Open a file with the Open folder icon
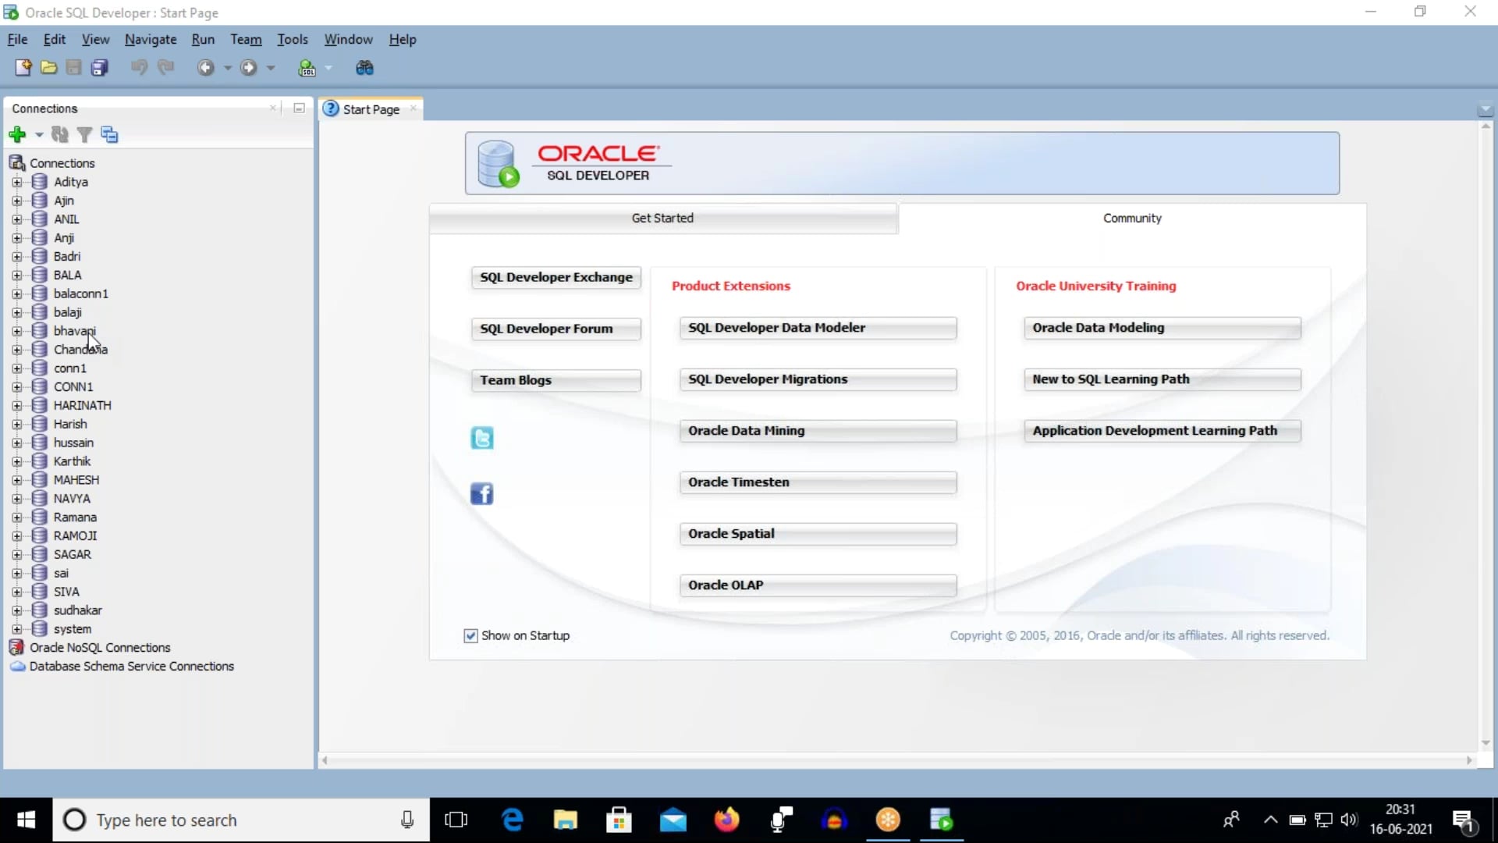 pos(48,68)
